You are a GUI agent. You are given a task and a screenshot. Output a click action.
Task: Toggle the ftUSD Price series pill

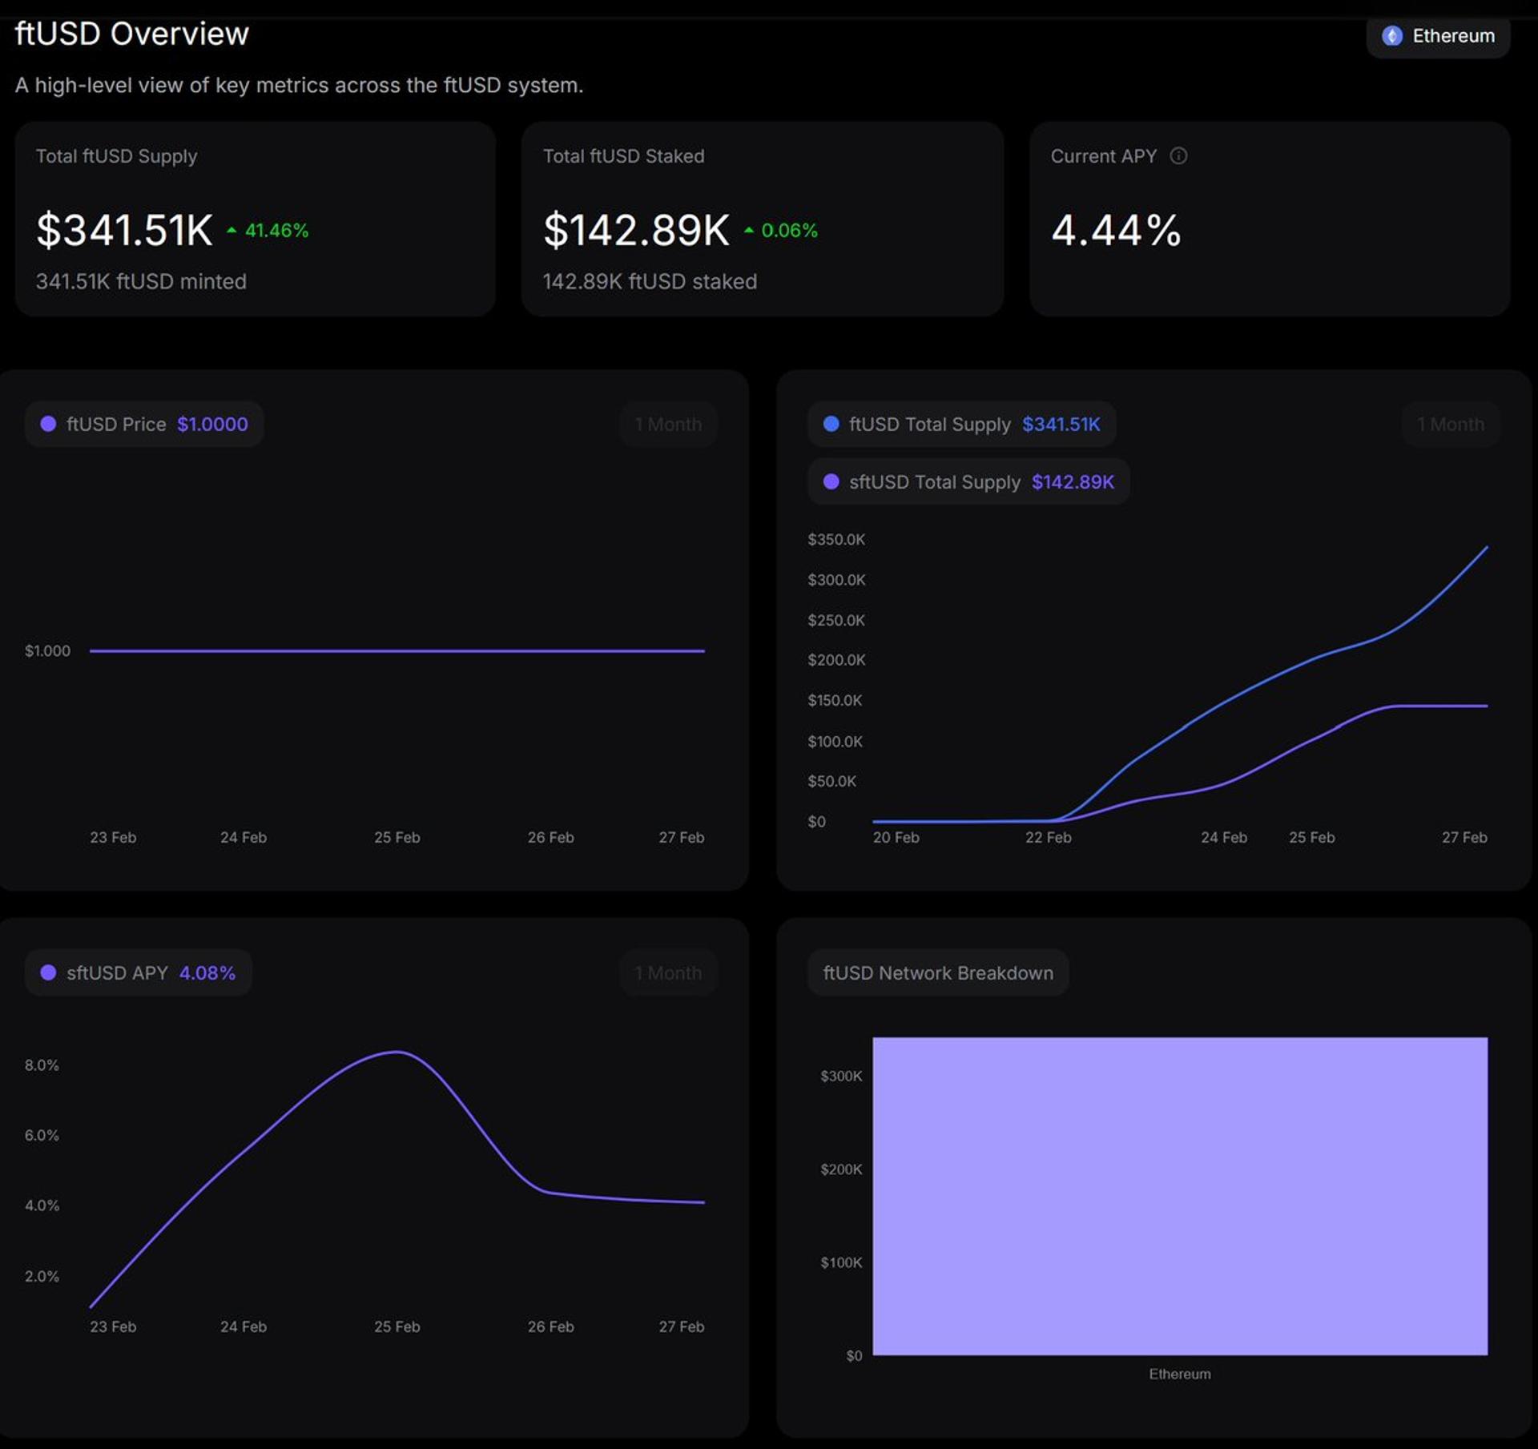pos(144,424)
